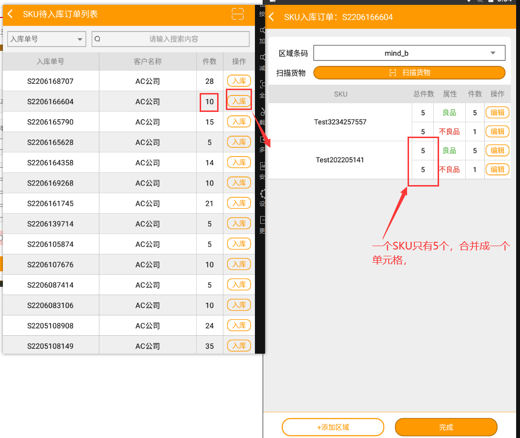Click the +添加区域 button
520x438 pixels.
coord(333,427)
